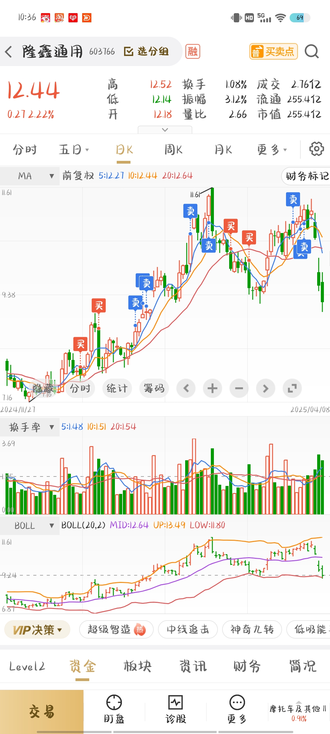Expand the 摩托车及其他 sector panel

(298, 711)
